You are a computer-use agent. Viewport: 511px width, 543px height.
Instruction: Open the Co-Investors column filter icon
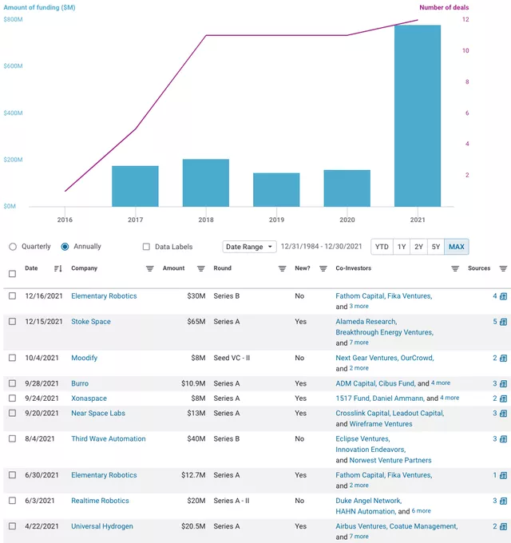455,268
